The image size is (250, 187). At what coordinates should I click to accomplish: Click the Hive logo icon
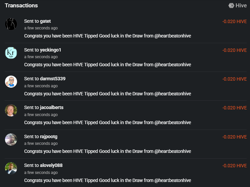click(x=231, y=6)
